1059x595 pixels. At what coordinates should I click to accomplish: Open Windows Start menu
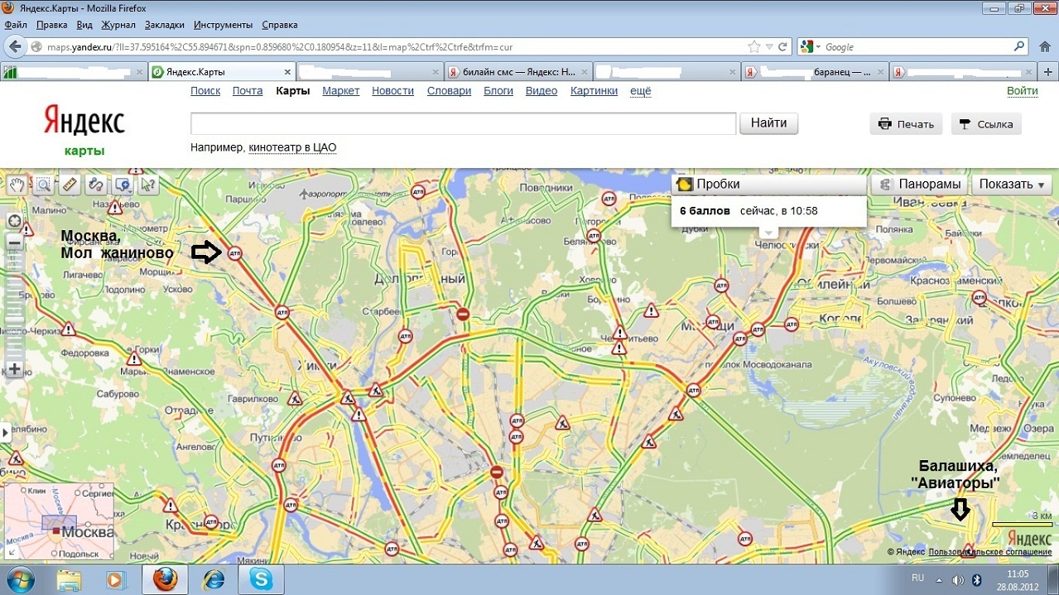20,578
